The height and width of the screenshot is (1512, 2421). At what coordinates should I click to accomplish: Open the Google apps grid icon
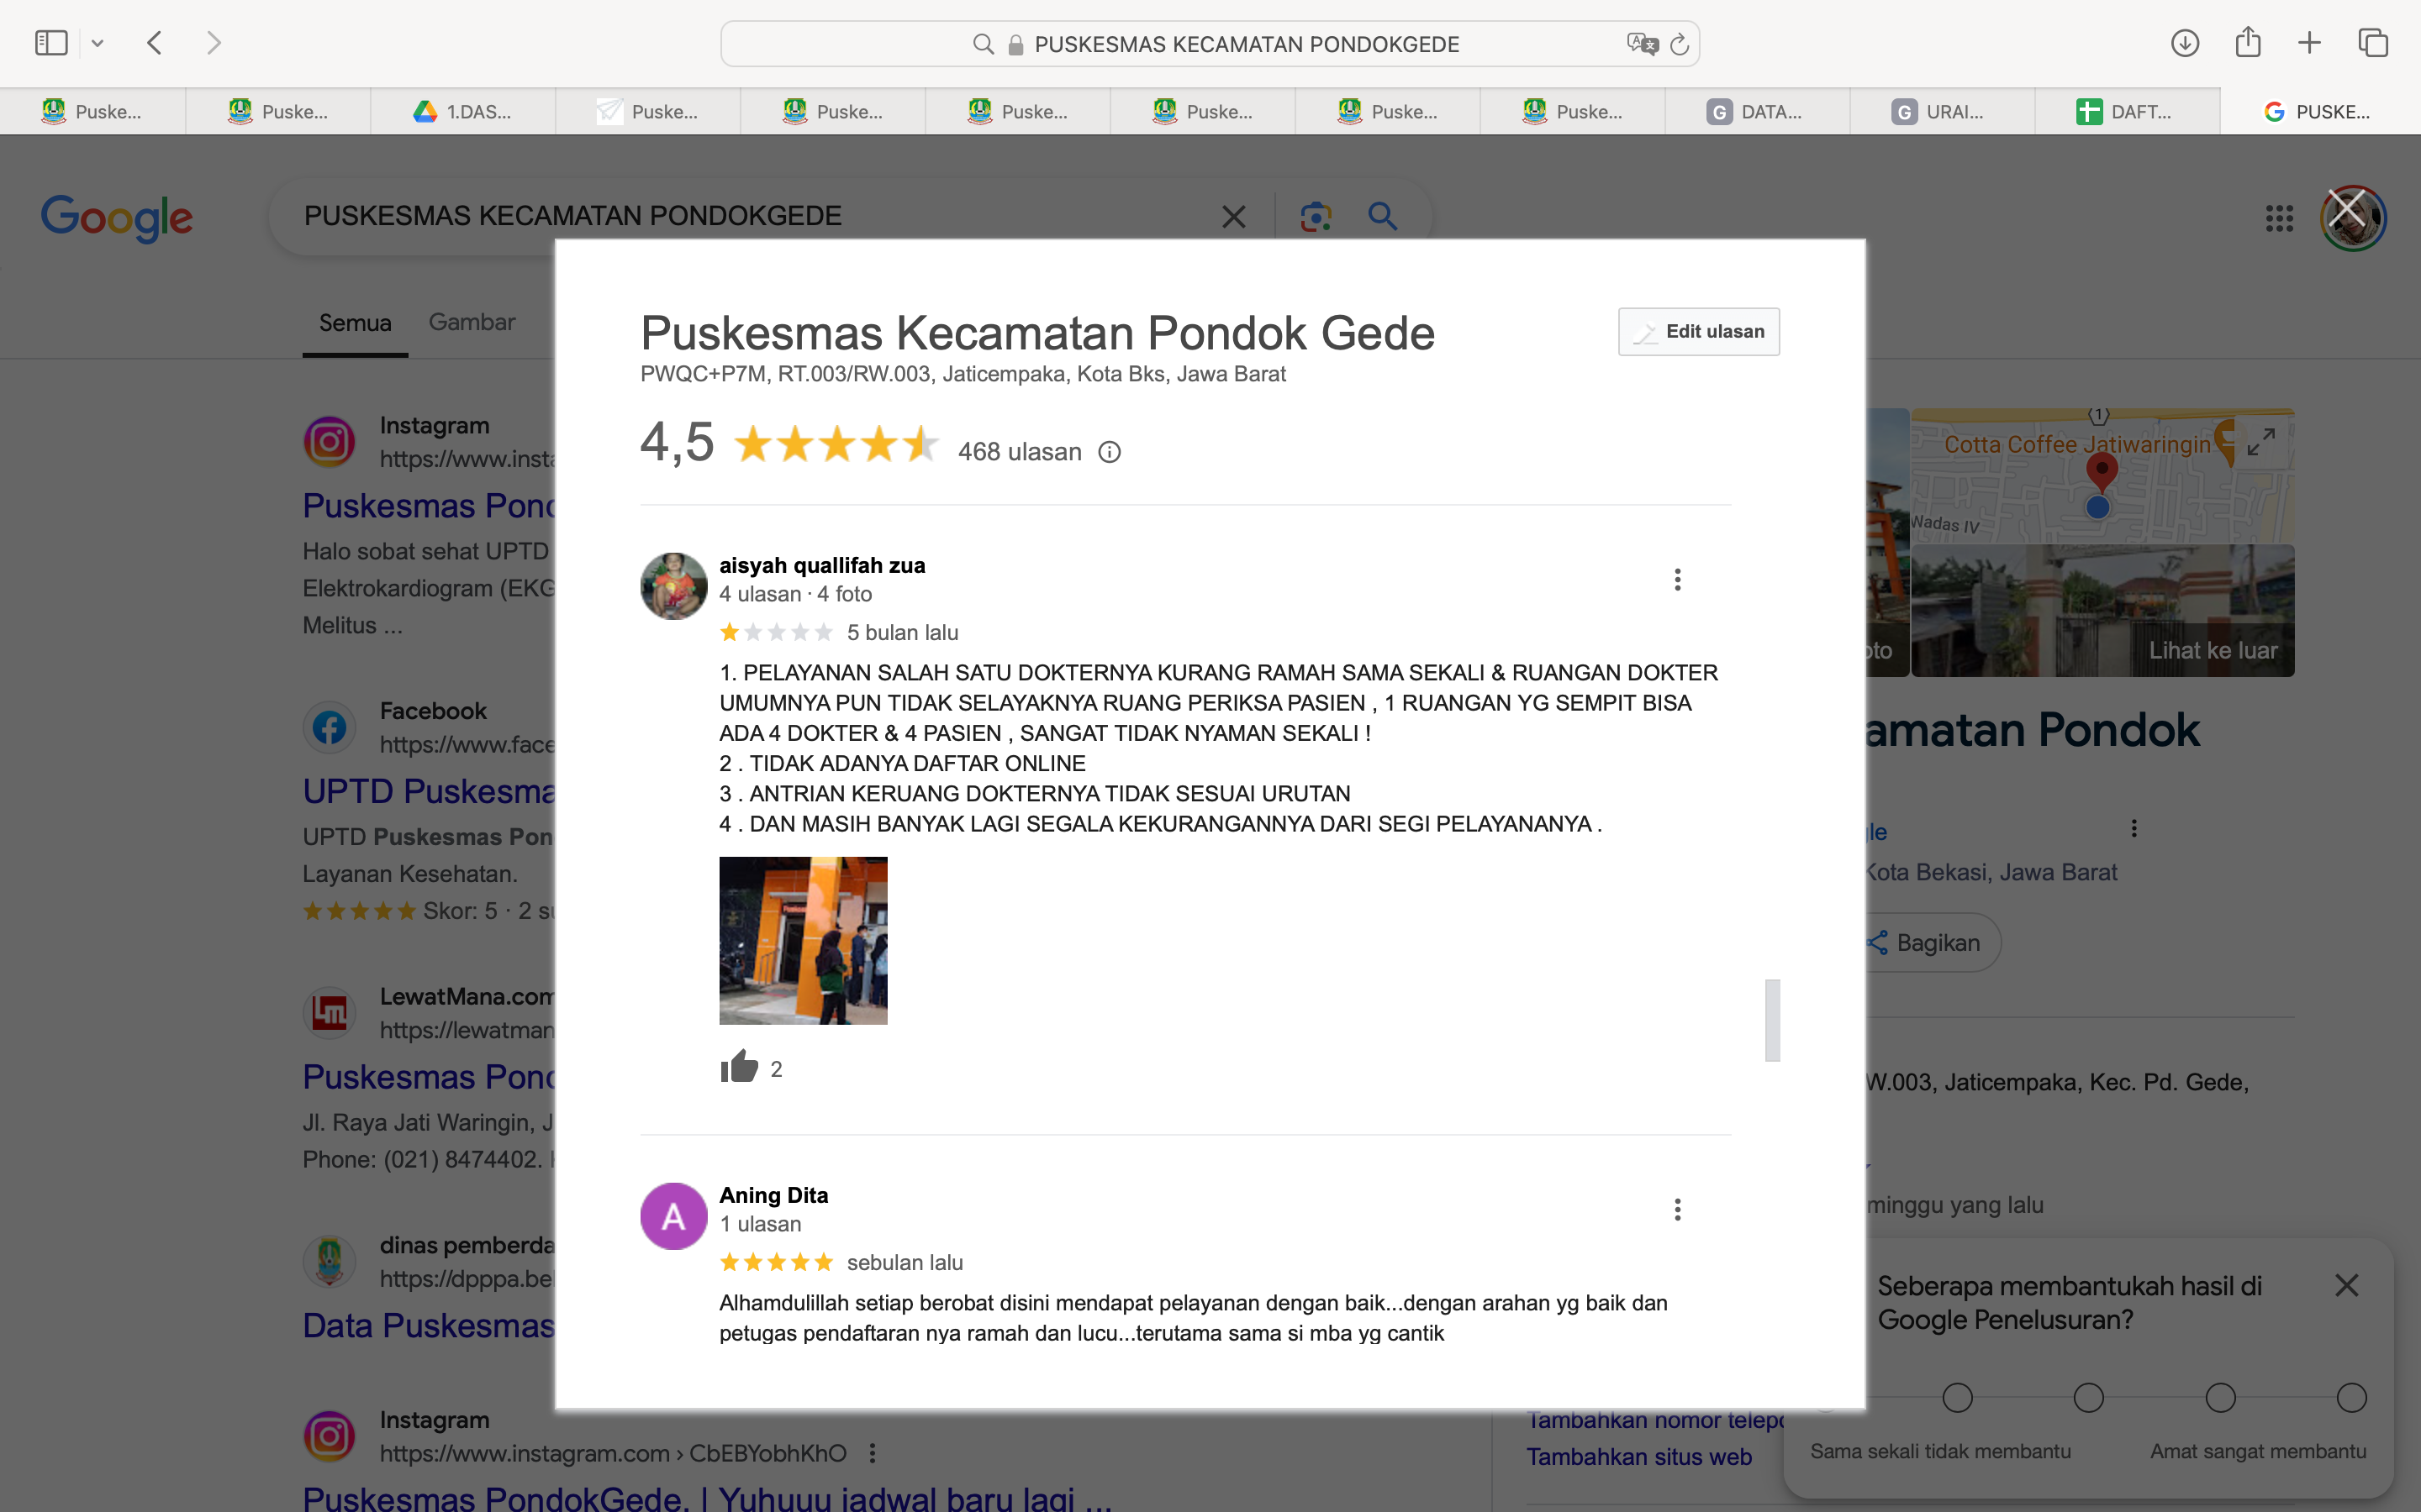(2279, 218)
